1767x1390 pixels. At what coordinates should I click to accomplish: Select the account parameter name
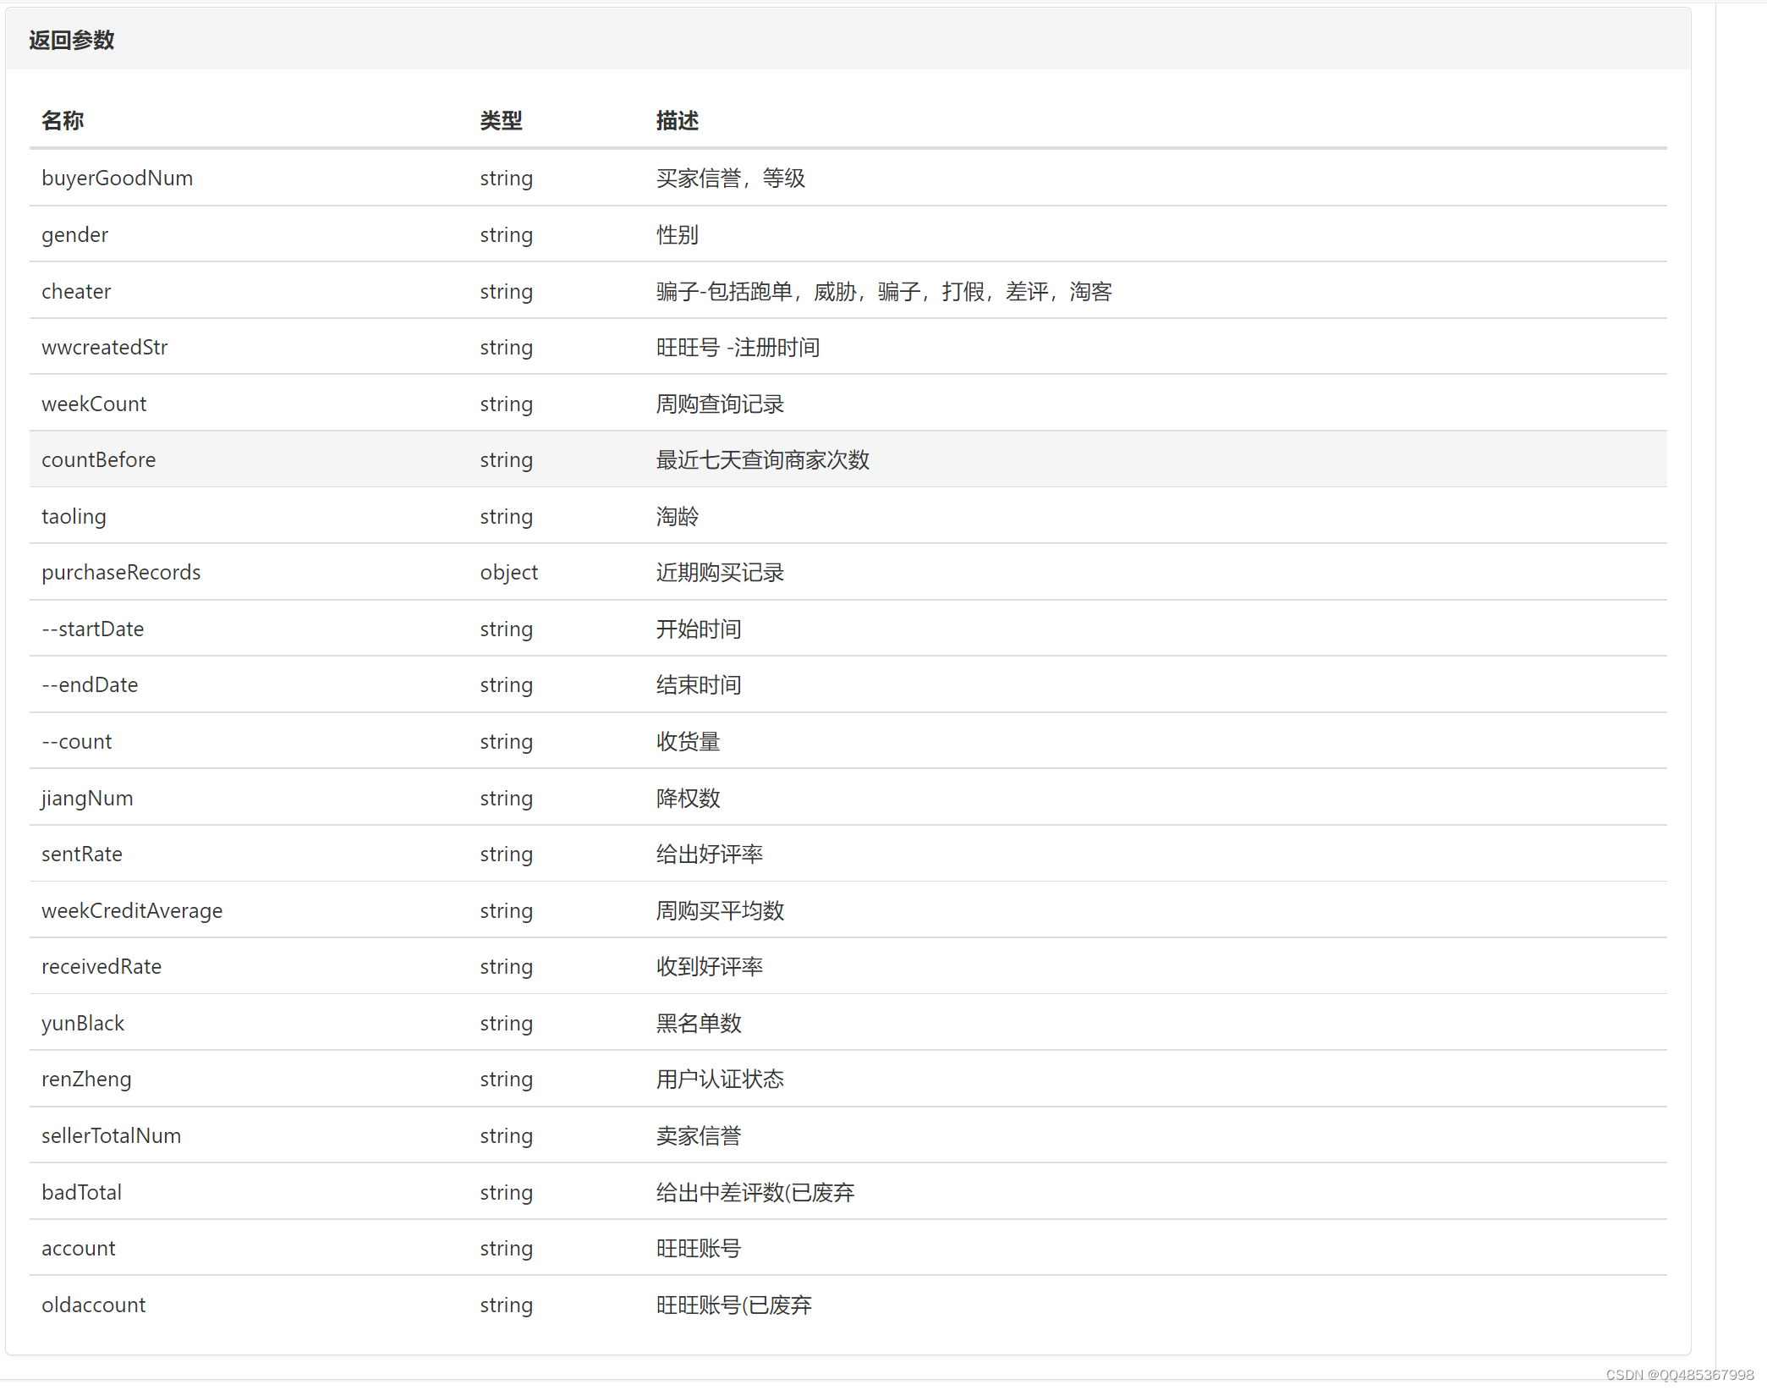pyautogui.click(x=79, y=1248)
